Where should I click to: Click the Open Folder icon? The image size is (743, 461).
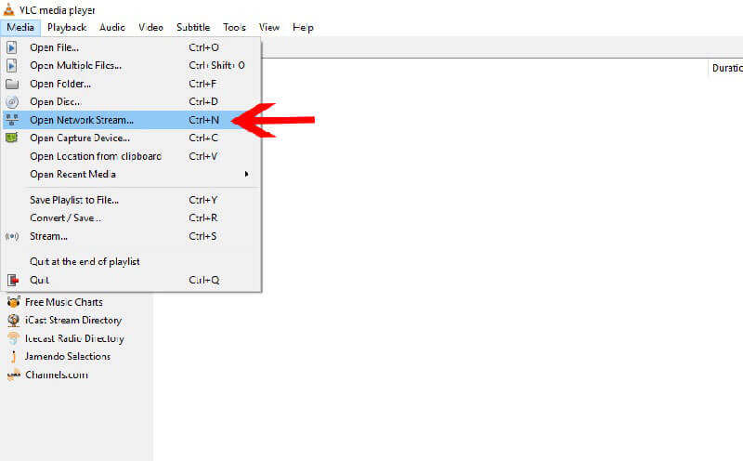(12, 84)
